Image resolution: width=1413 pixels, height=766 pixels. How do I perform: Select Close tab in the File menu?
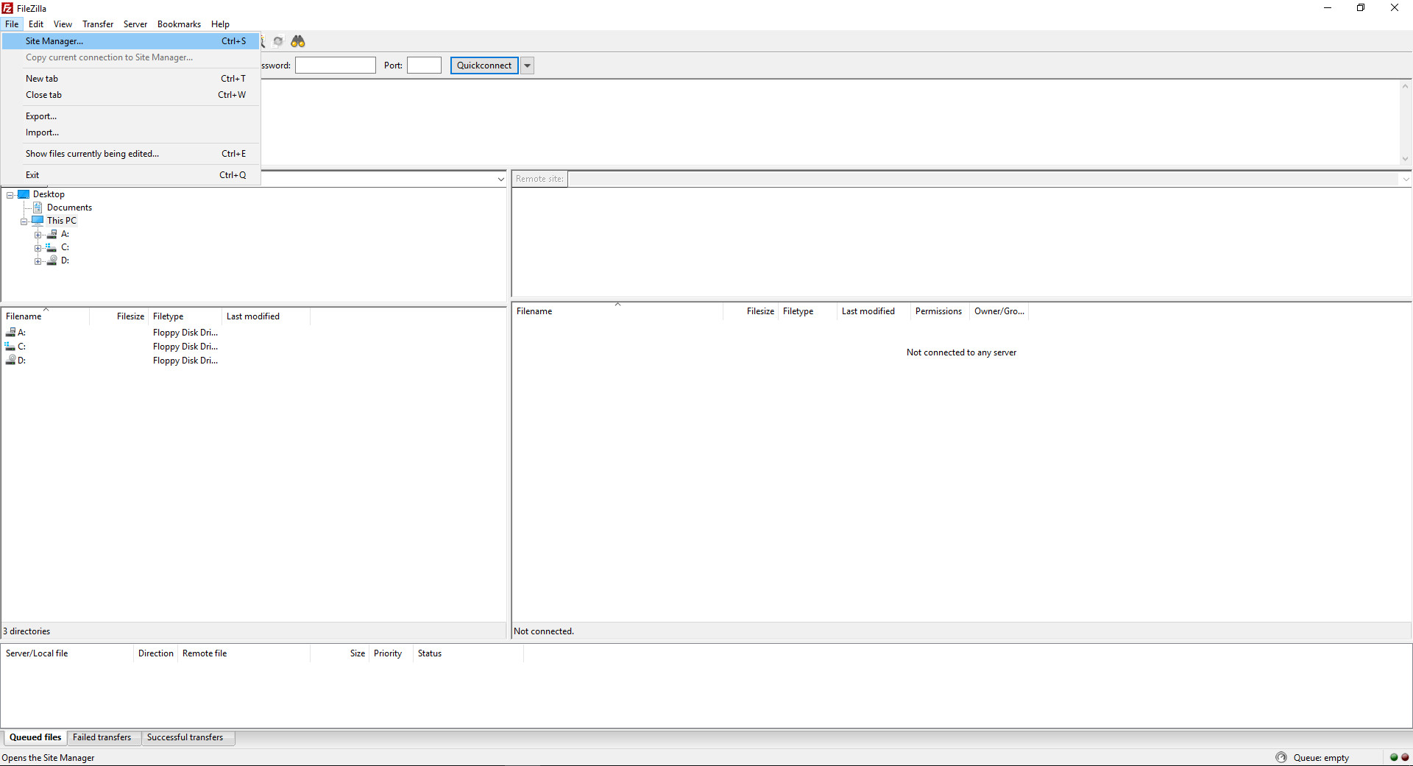pyautogui.click(x=131, y=95)
